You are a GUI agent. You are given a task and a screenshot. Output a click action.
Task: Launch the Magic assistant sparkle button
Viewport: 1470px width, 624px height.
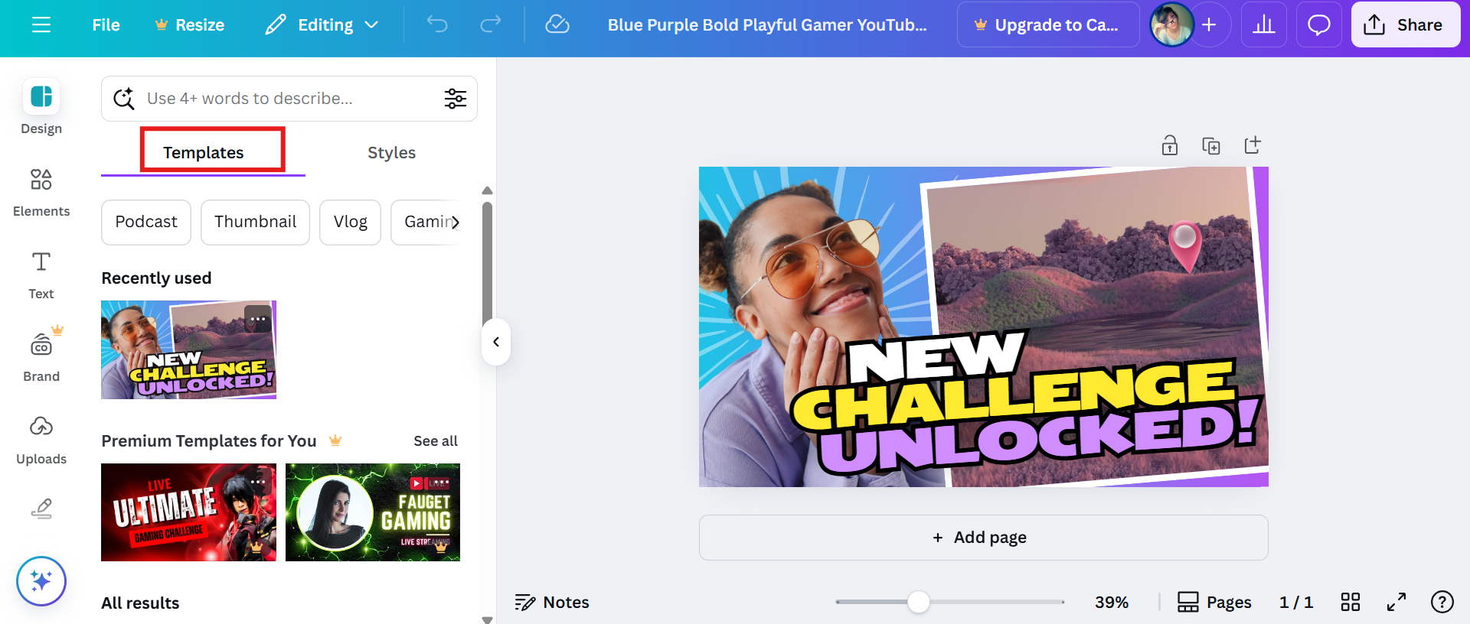tap(41, 581)
